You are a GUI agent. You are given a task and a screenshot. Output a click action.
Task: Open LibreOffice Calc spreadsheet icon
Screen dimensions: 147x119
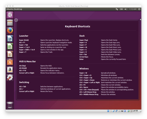click(10, 46)
